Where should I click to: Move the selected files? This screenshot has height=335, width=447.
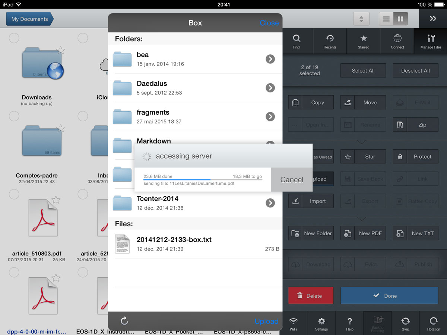(x=363, y=103)
